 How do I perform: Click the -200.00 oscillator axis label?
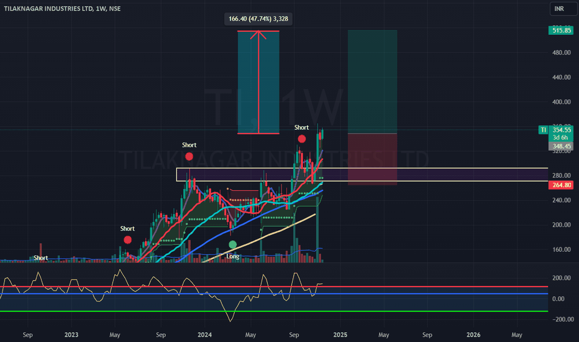click(x=563, y=319)
